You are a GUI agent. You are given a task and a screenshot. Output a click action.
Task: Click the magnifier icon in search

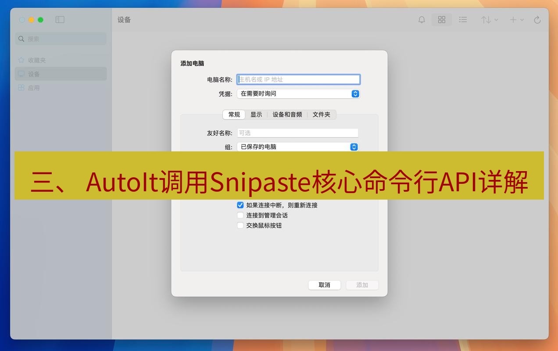coord(21,39)
